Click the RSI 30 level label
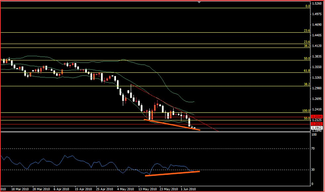Viewport: 325px width, 192px height. click(x=313, y=170)
